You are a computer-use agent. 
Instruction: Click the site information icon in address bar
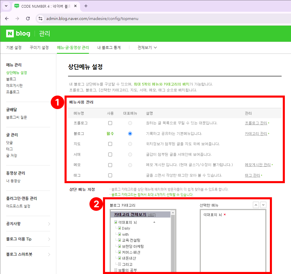click(x=41, y=19)
